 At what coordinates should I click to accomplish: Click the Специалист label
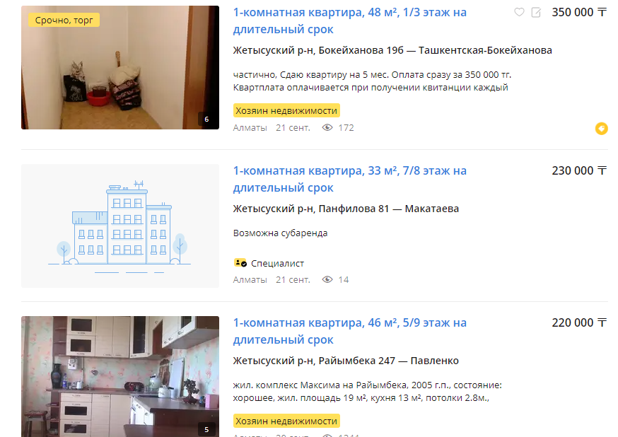click(277, 263)
